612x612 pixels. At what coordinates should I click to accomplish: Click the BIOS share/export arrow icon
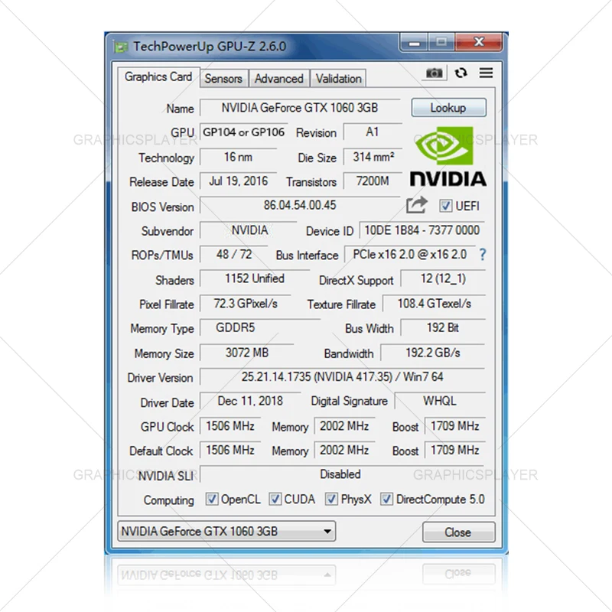416,205
